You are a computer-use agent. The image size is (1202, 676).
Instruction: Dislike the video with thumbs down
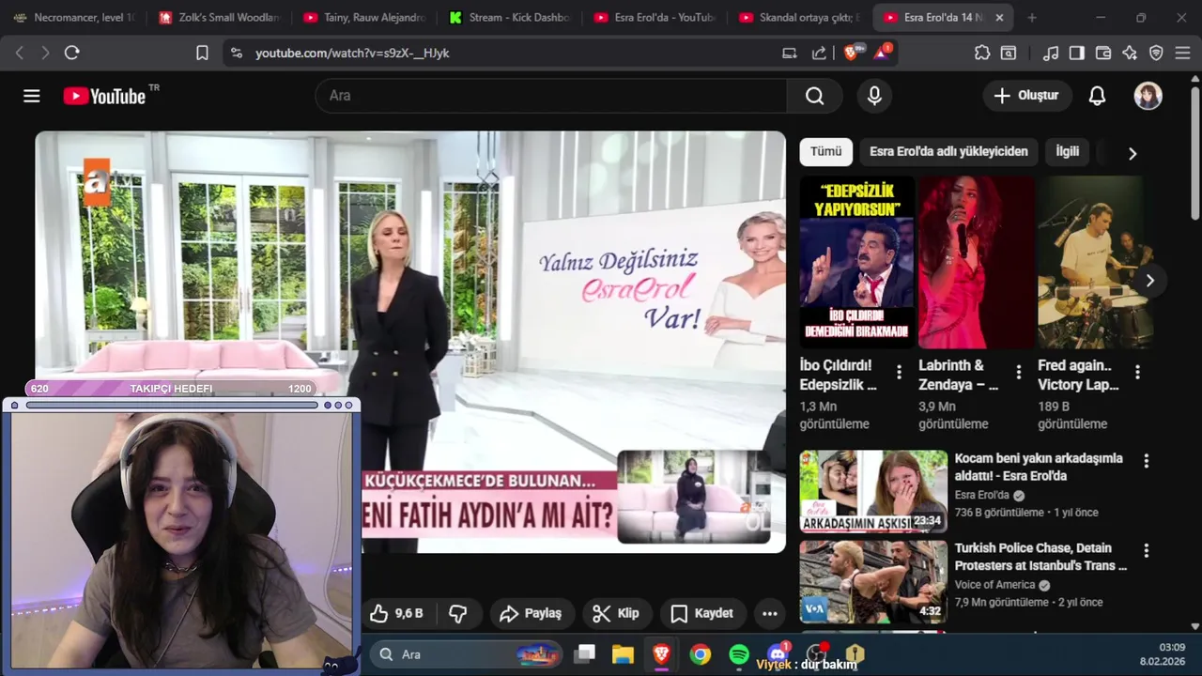tap(458, 613)
